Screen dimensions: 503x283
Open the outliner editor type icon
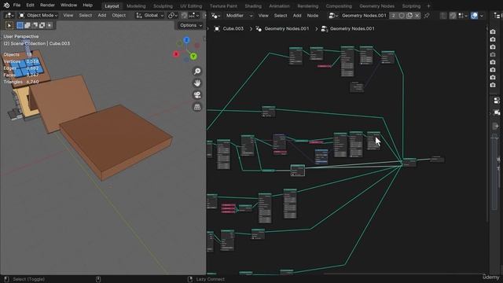coord(497,16)
